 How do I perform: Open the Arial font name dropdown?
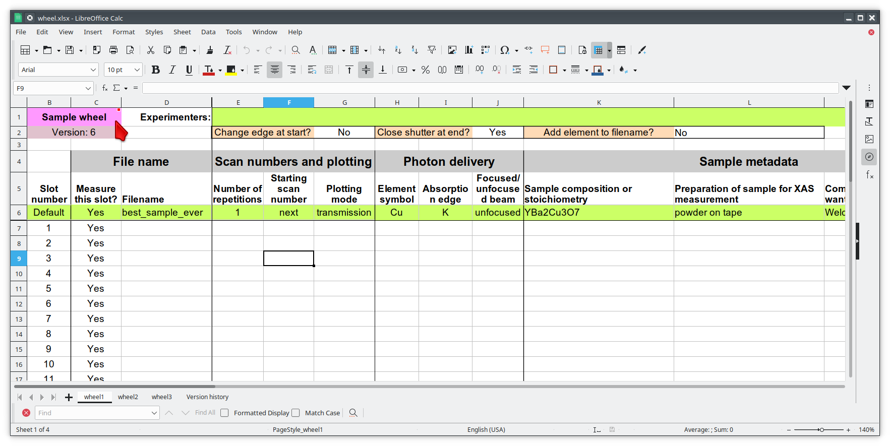[x=93, y=70]
